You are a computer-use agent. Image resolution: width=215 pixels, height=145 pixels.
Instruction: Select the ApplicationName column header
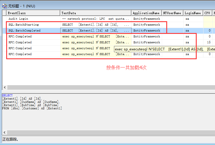tap(146, 13)
